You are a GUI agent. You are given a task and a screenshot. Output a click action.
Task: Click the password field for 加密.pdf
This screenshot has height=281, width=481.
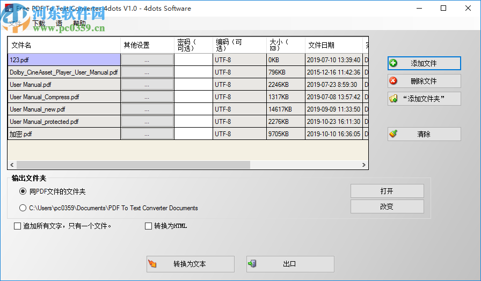194,134
